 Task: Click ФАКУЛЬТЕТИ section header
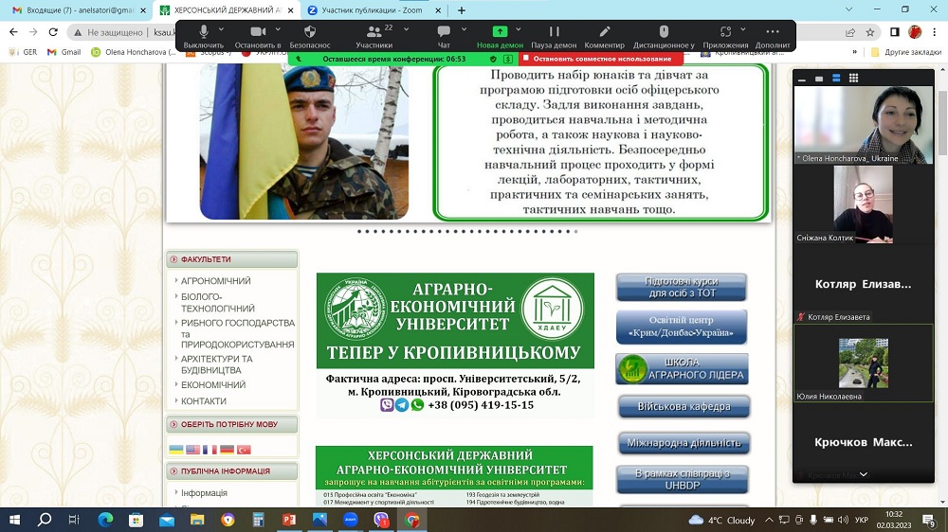click(232, 259)
